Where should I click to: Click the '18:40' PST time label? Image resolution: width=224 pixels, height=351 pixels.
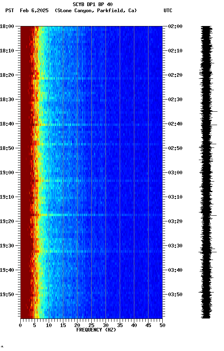tap(7, 124)
